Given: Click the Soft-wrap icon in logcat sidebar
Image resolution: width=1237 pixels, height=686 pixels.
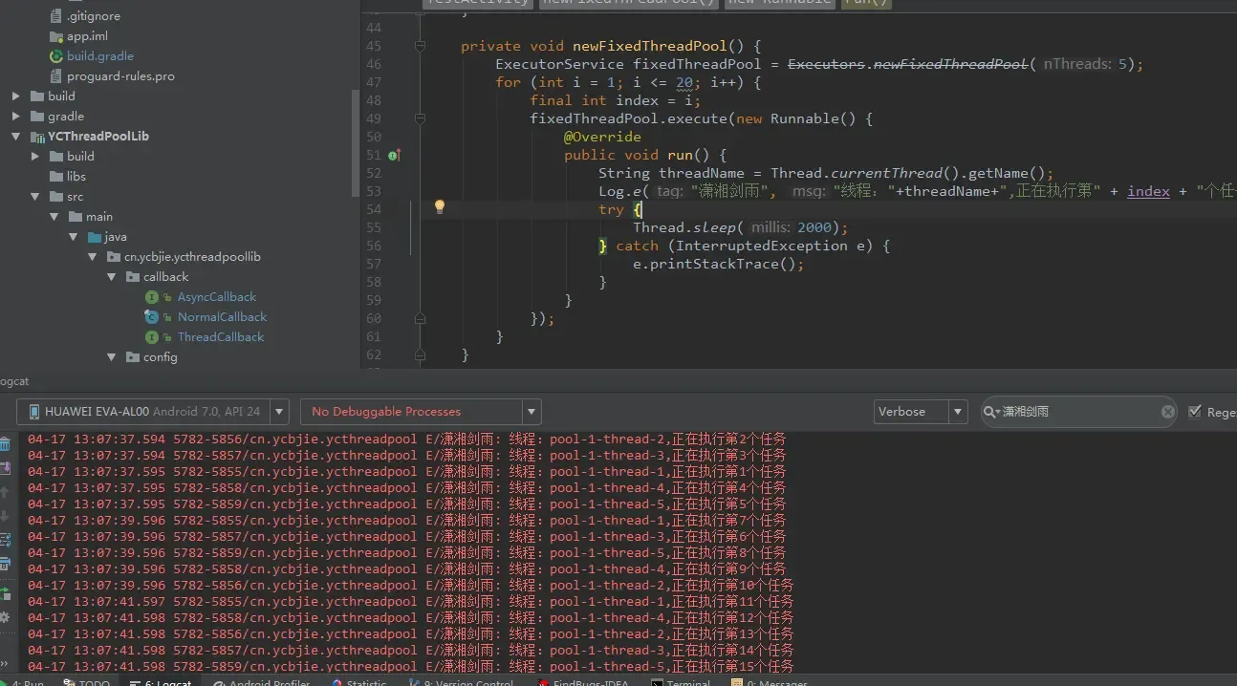Looking at the screenshot, I should tap(5, 541).
